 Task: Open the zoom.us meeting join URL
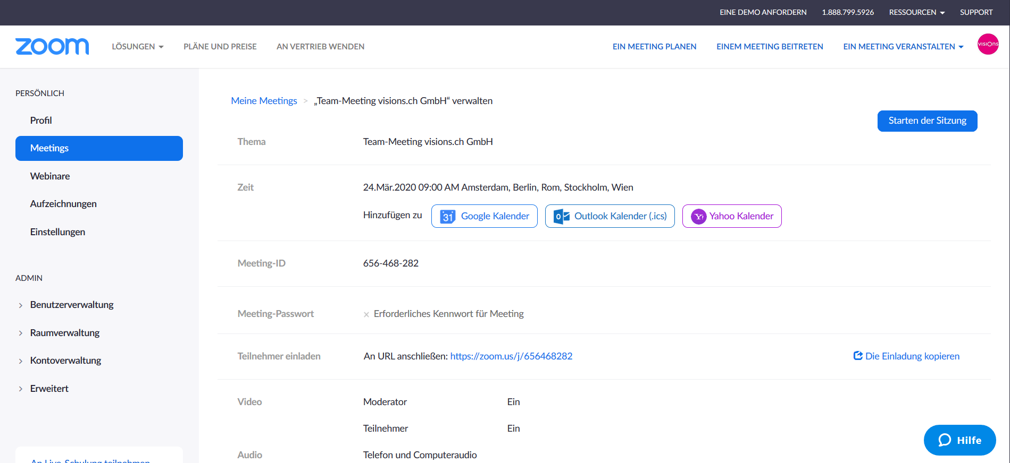[511, 356]
